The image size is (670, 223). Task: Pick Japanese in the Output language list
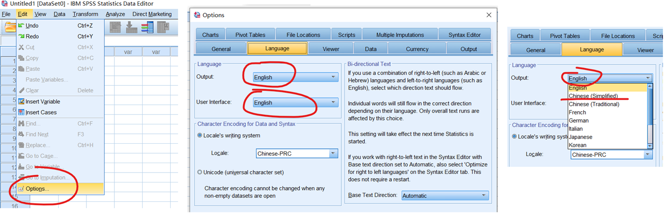pos(580,137)
